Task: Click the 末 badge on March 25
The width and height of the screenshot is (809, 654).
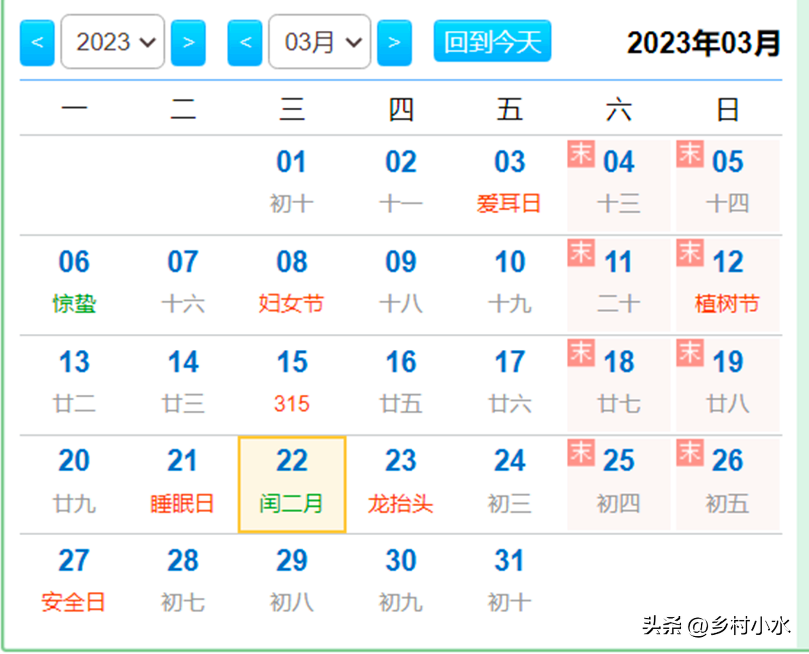Action: click(x=581, y=452)
